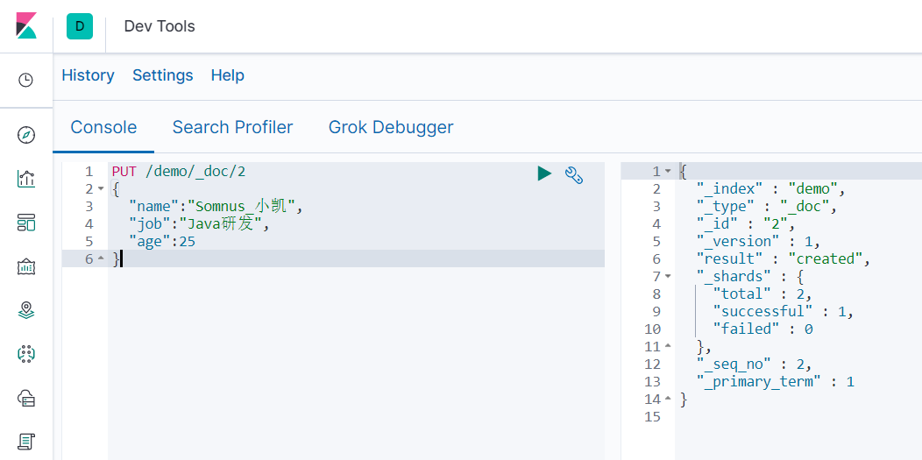Collapse request body at editor line 2
Image resolution: width=922 pixels, height=460 pixels.
click(100, 189)
